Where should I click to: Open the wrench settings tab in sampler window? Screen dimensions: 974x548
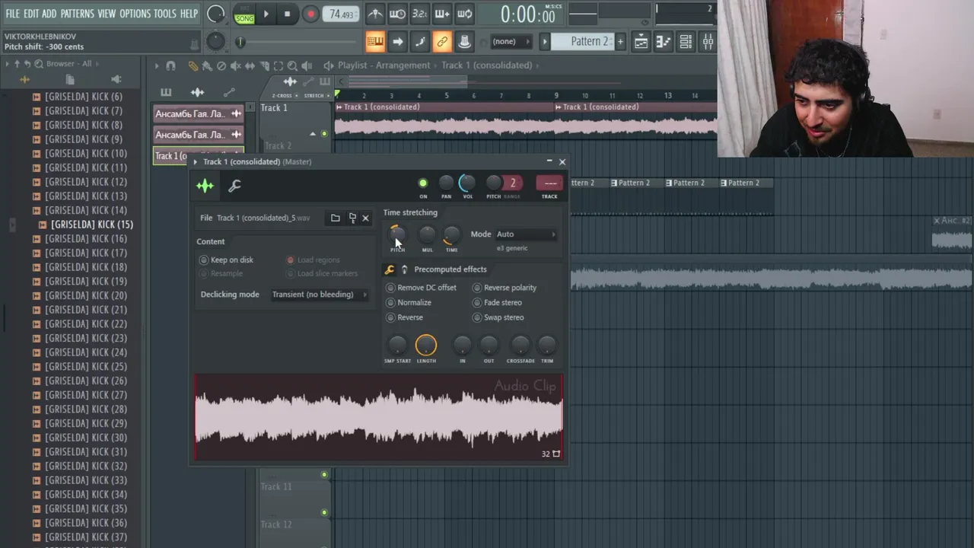pos(234,186)
